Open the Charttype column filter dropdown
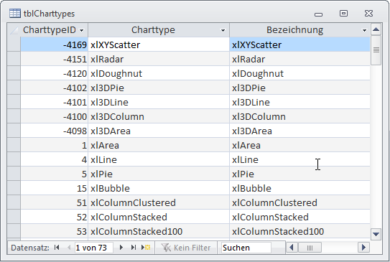This screenshot has width=390, height=262. [223, 31]
